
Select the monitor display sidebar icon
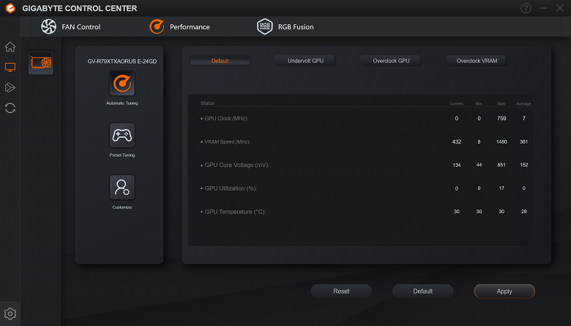click(10, 67)
